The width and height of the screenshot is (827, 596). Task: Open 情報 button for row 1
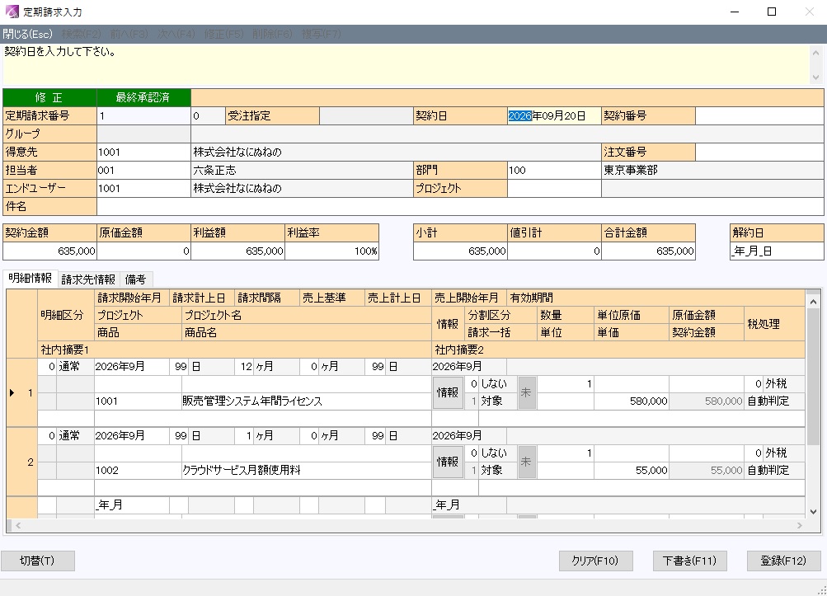coord(448,392)
